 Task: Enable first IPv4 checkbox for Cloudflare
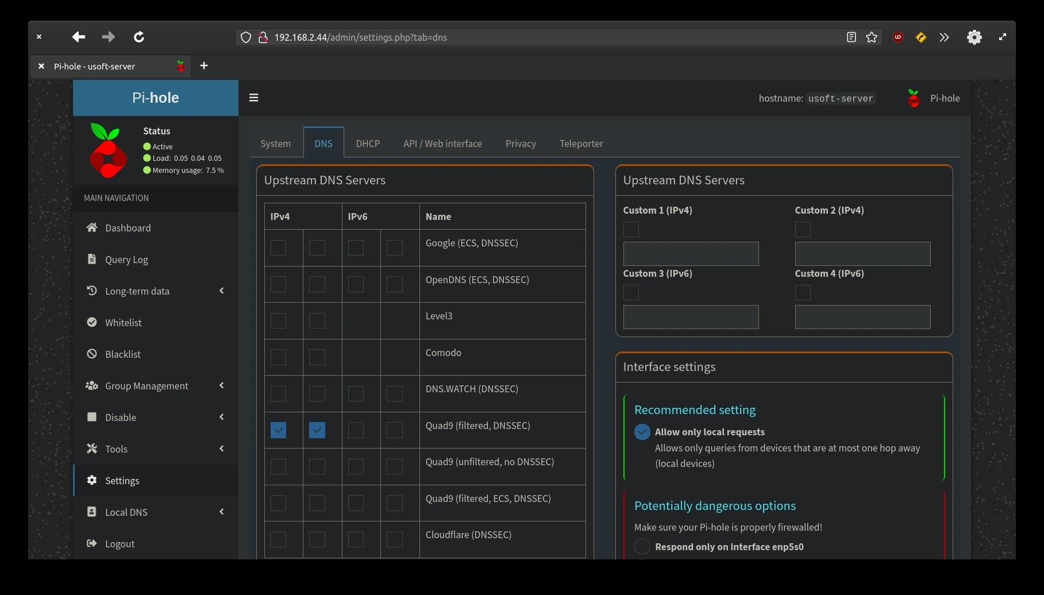point(278,539)
